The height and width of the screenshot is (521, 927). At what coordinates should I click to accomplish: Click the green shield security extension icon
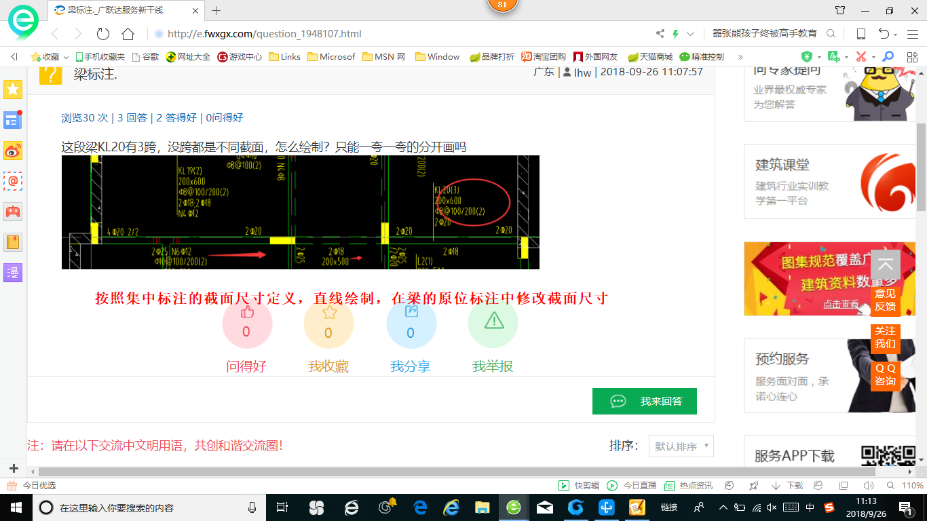(x=807, y=57)
